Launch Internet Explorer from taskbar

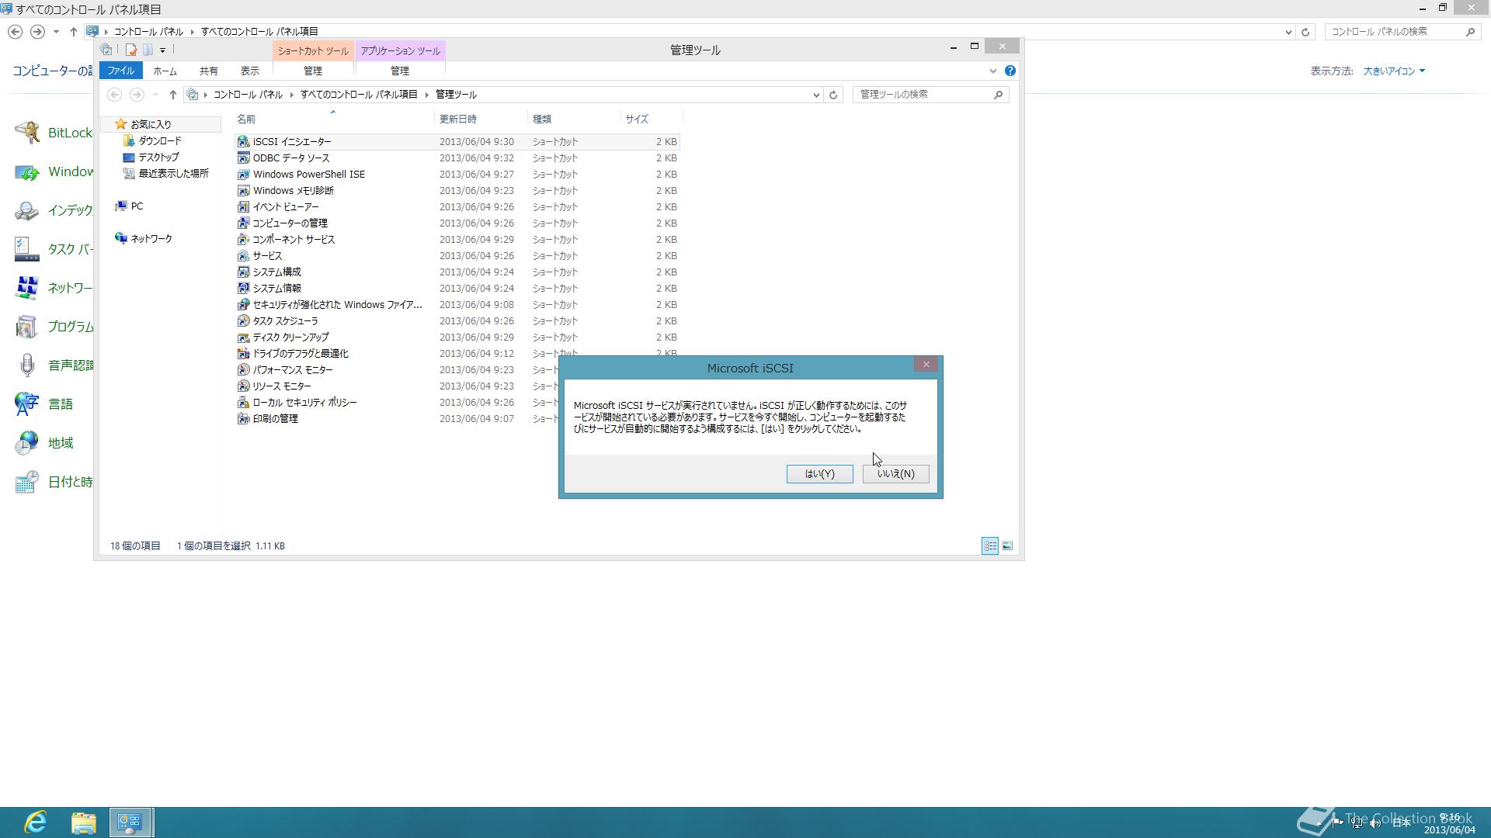click(36, 822)
